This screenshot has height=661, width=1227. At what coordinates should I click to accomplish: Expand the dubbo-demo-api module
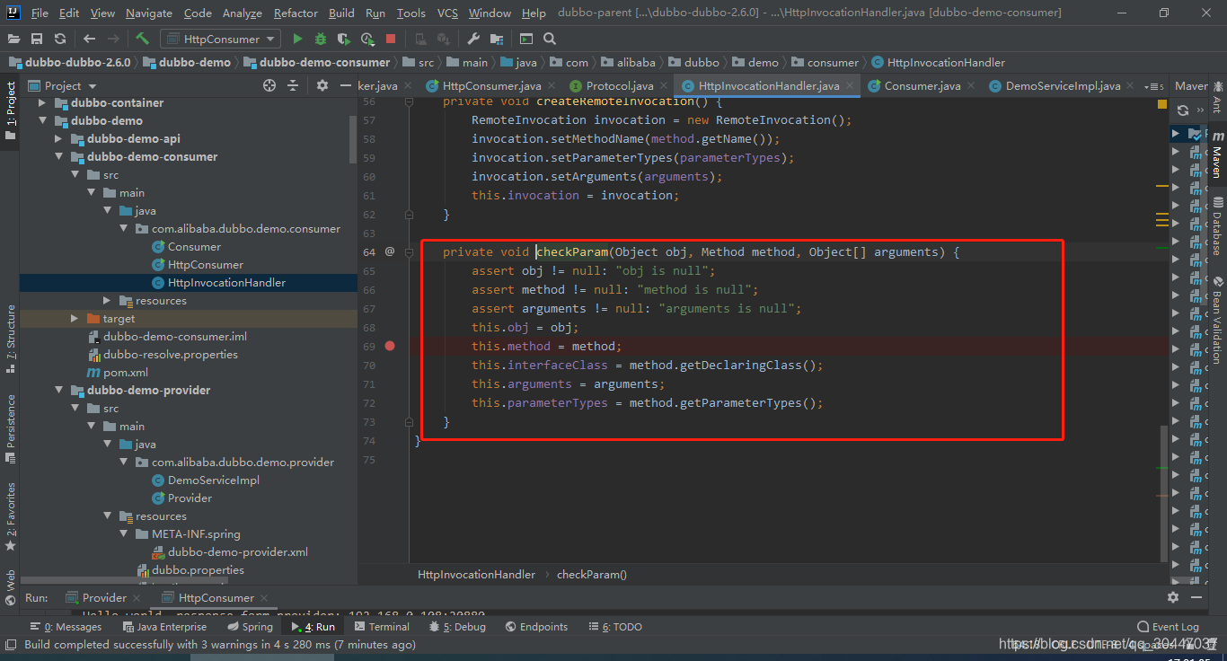(59, 139)
